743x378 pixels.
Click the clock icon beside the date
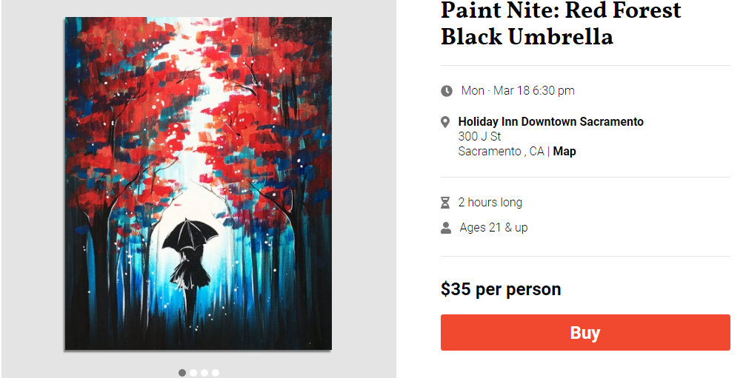coord(447,91)
